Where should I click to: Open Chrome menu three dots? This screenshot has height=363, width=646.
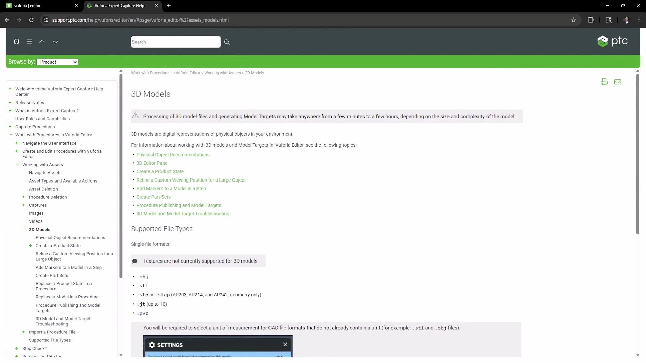click(639, 20)
